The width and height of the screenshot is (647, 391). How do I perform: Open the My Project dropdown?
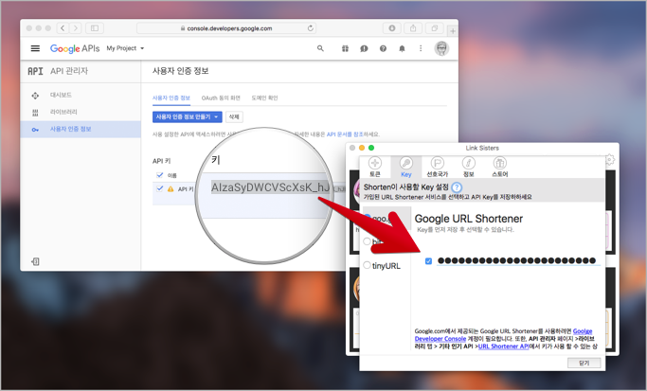125,48
